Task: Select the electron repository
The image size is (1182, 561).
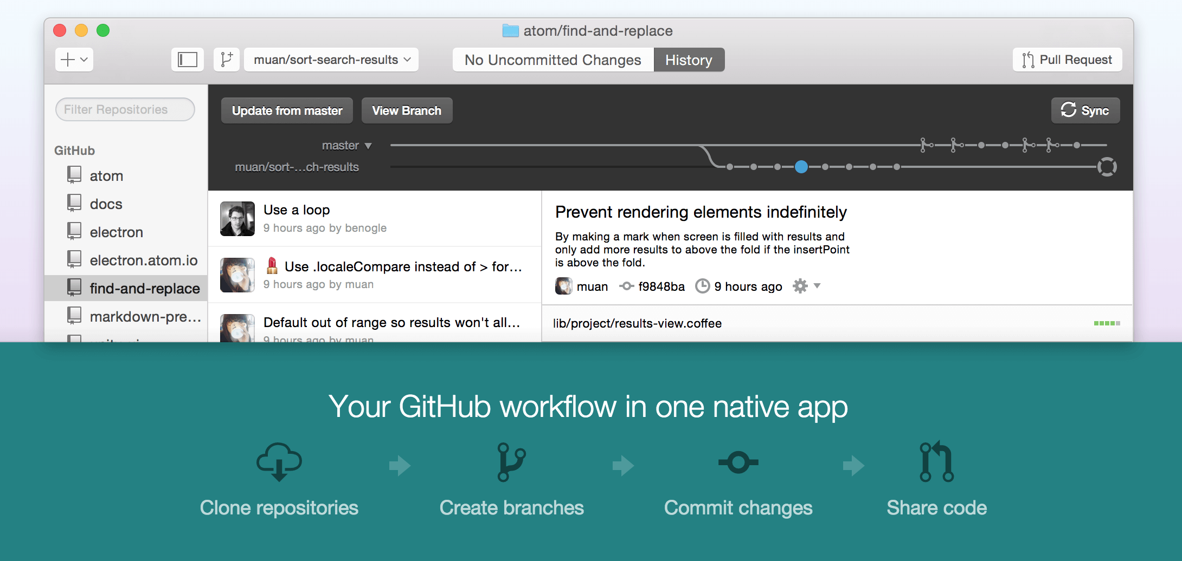Action: tap(126, 232)
